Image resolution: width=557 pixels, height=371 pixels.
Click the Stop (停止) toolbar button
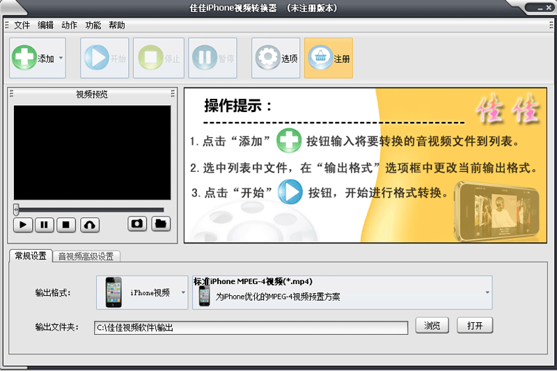tap(159, 58)
